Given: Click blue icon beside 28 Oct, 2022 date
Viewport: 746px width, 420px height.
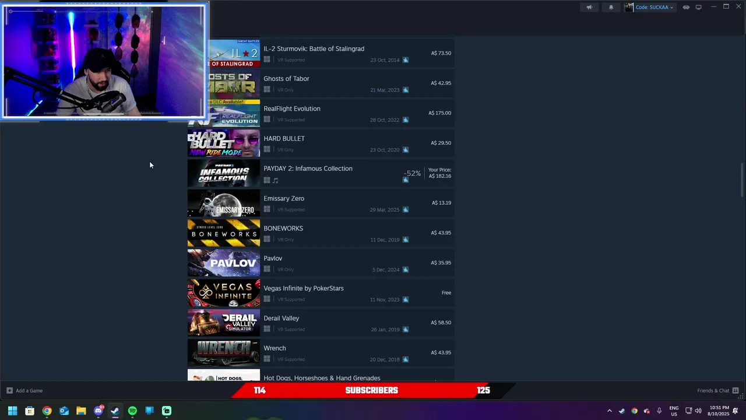Looking at the screenshot, I should [406, 120].
